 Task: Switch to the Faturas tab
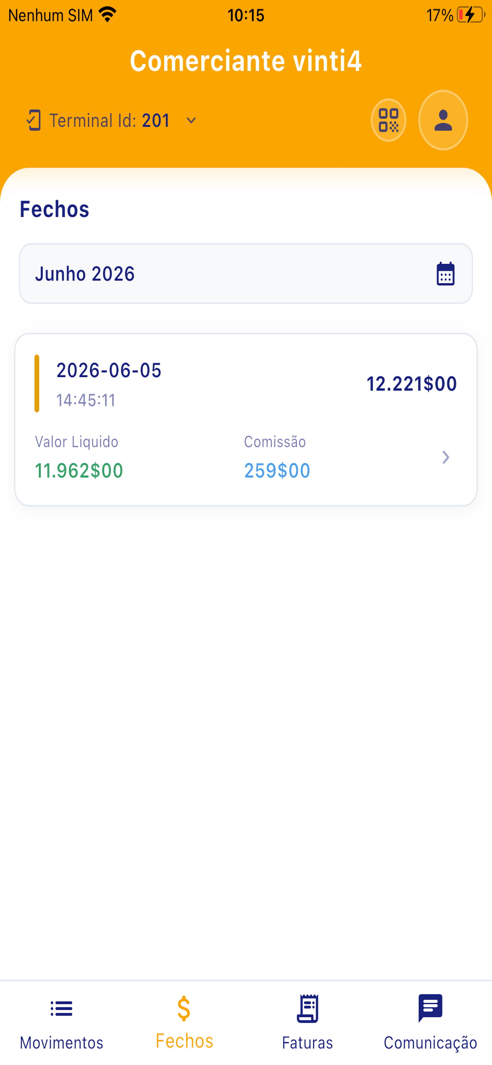coord(307,1023)
